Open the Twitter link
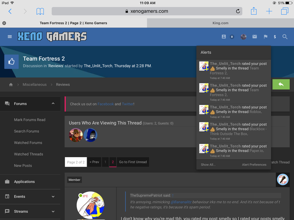The image size is (294, 220). (128, 104)
